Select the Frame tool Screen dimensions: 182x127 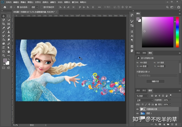click(9, 24)
